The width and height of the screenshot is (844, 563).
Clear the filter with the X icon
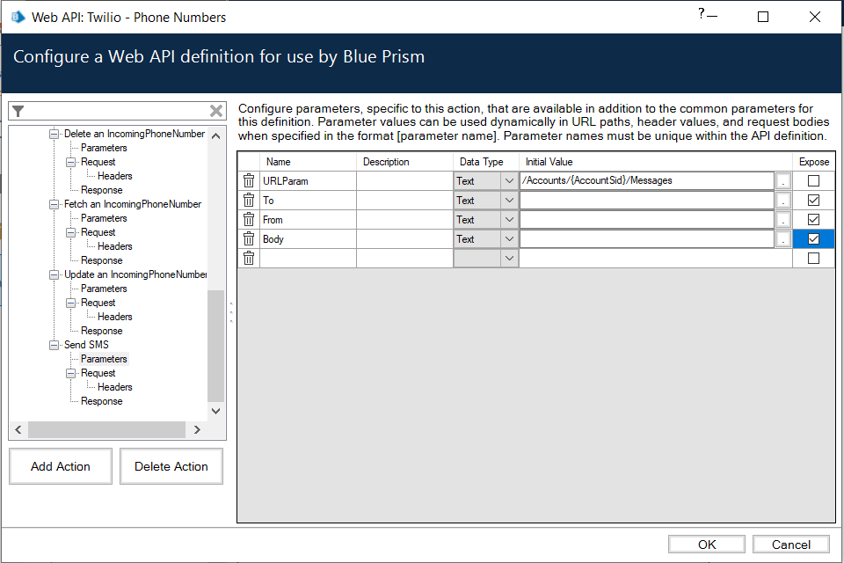[216, 111]
